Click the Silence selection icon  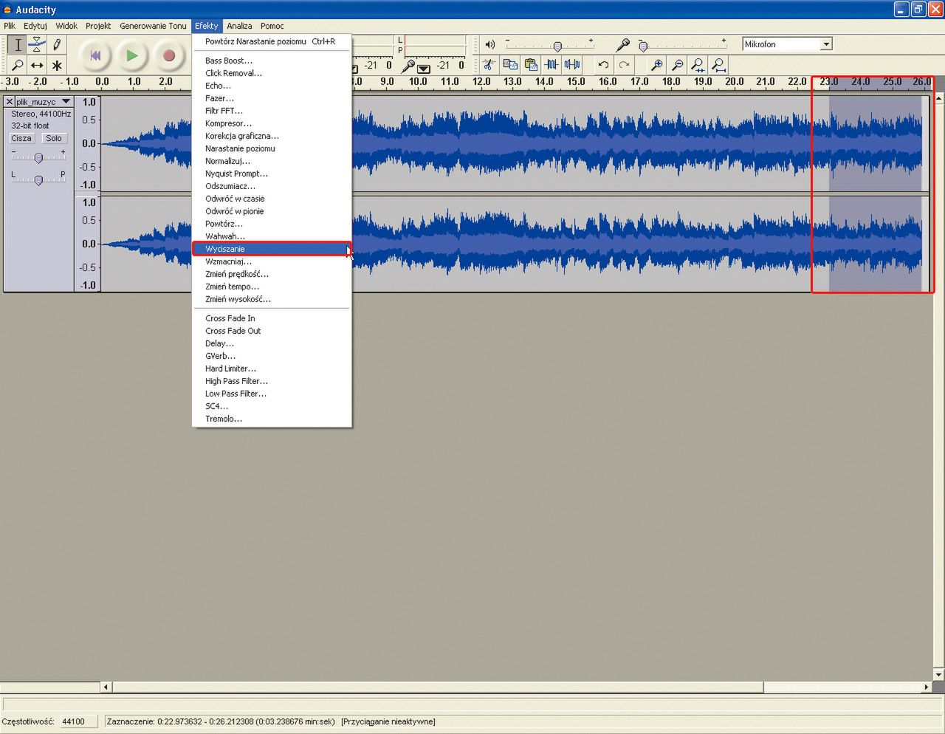pyautogui.click(x=572, y=65)
